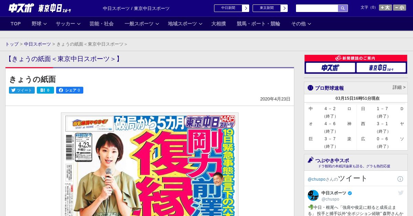Click the Twitter bird icon on tweet
The width and height of the screenshot is (413, 216).
401,193
